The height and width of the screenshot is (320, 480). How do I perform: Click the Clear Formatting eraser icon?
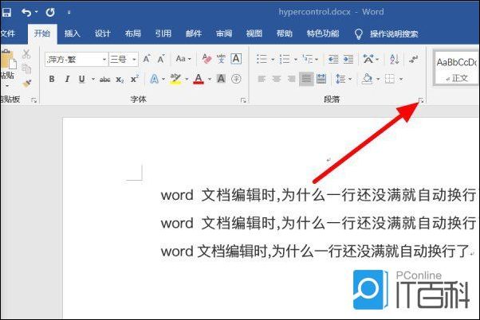click(x=207, y=58)
